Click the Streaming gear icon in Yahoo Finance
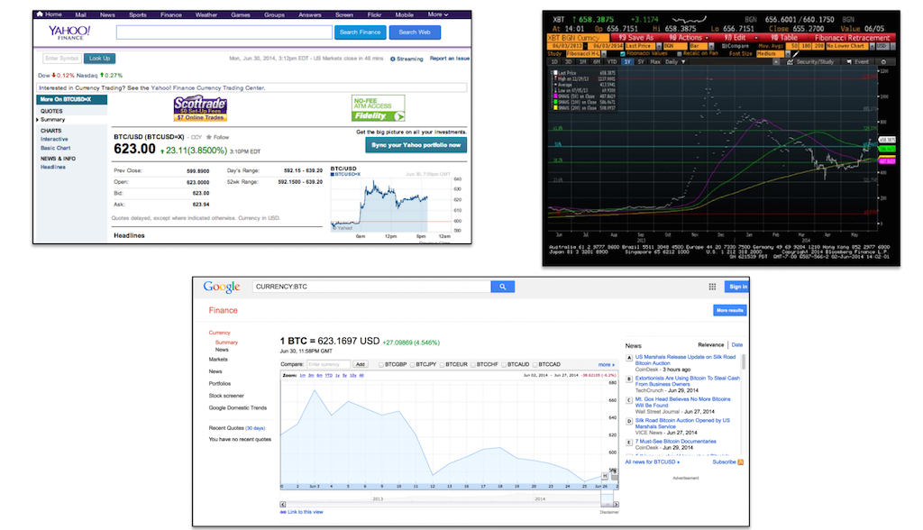 [393, 59]
